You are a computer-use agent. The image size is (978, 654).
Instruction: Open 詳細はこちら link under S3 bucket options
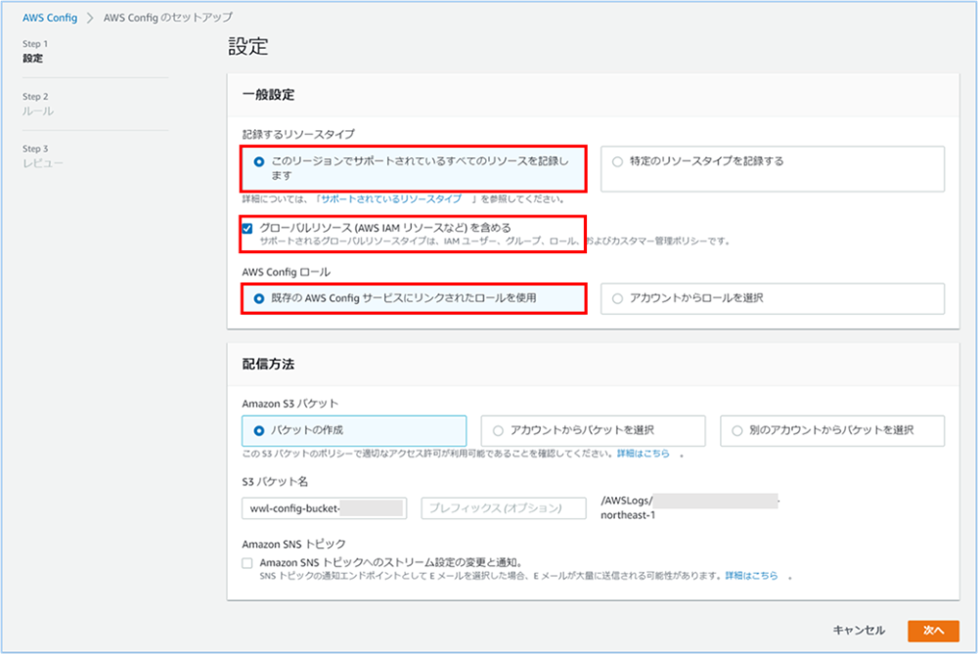click(x=644, y=454)
